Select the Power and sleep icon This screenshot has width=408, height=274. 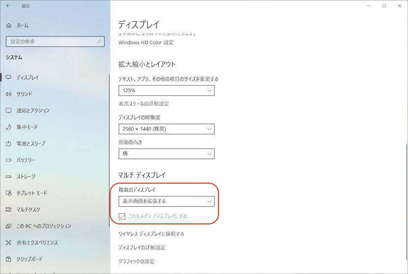pyautogui.click(x=8, y=143)
